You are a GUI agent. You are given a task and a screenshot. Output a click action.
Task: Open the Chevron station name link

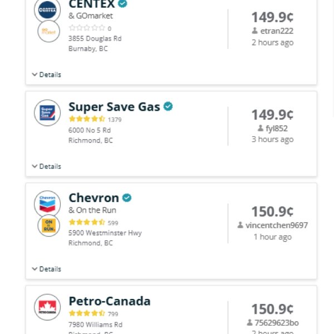click(94, 198)
